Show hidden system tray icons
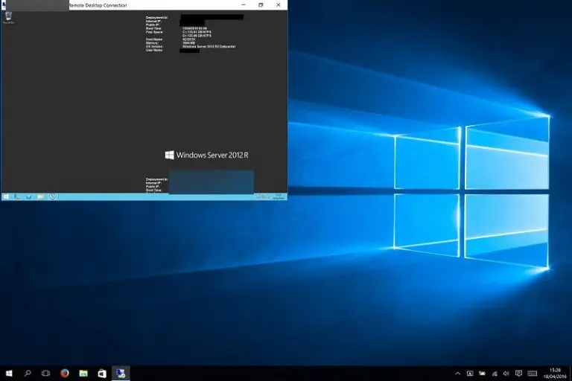This screenshot has height=381, width=572. coord(458,374)
